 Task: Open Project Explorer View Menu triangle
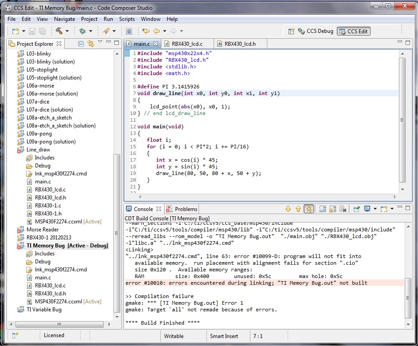pyautogui.click(x=100, y=42)
